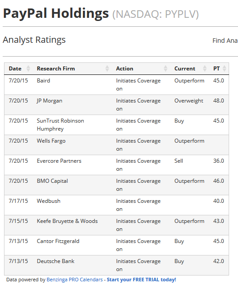
Task: Click the Deutsche Bank firm name
Action: 56,261
